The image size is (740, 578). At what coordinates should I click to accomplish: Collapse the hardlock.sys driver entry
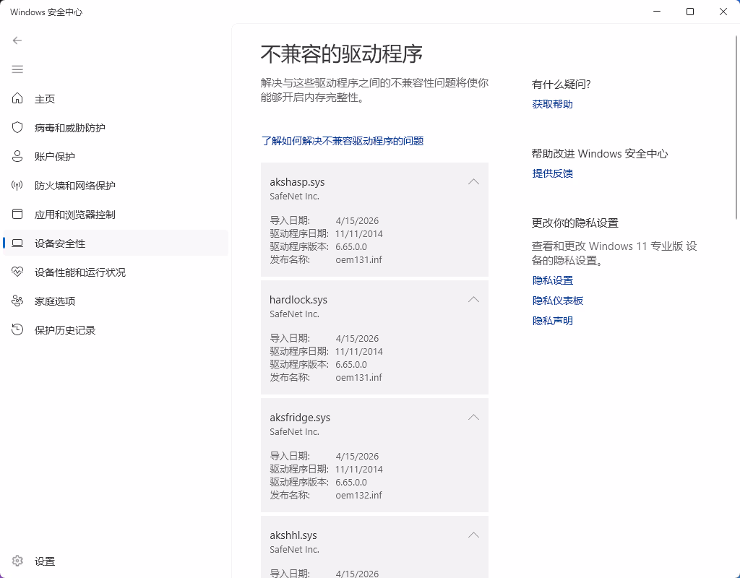[473, 300]
